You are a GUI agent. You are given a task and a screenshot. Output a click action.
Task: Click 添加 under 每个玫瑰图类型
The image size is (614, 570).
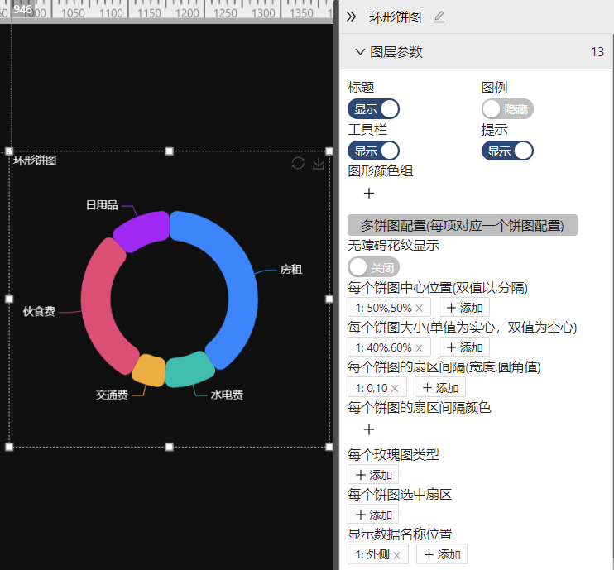[x=373, y=475]
